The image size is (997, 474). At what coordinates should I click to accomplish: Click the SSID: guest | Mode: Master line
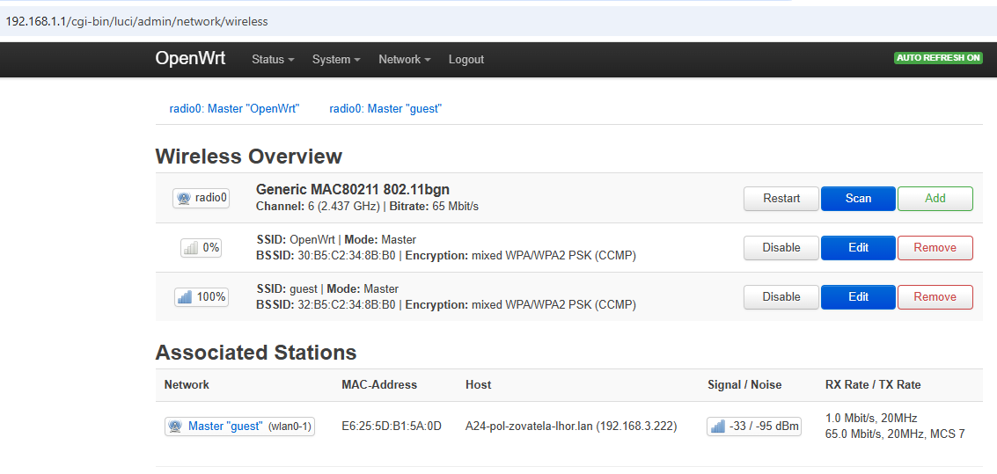[327, 289]
